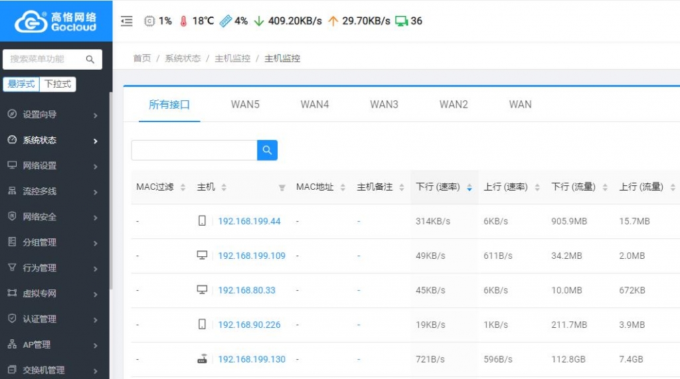
Task: Click the thermometer temperature icon
Action: [x=184, y=21]
